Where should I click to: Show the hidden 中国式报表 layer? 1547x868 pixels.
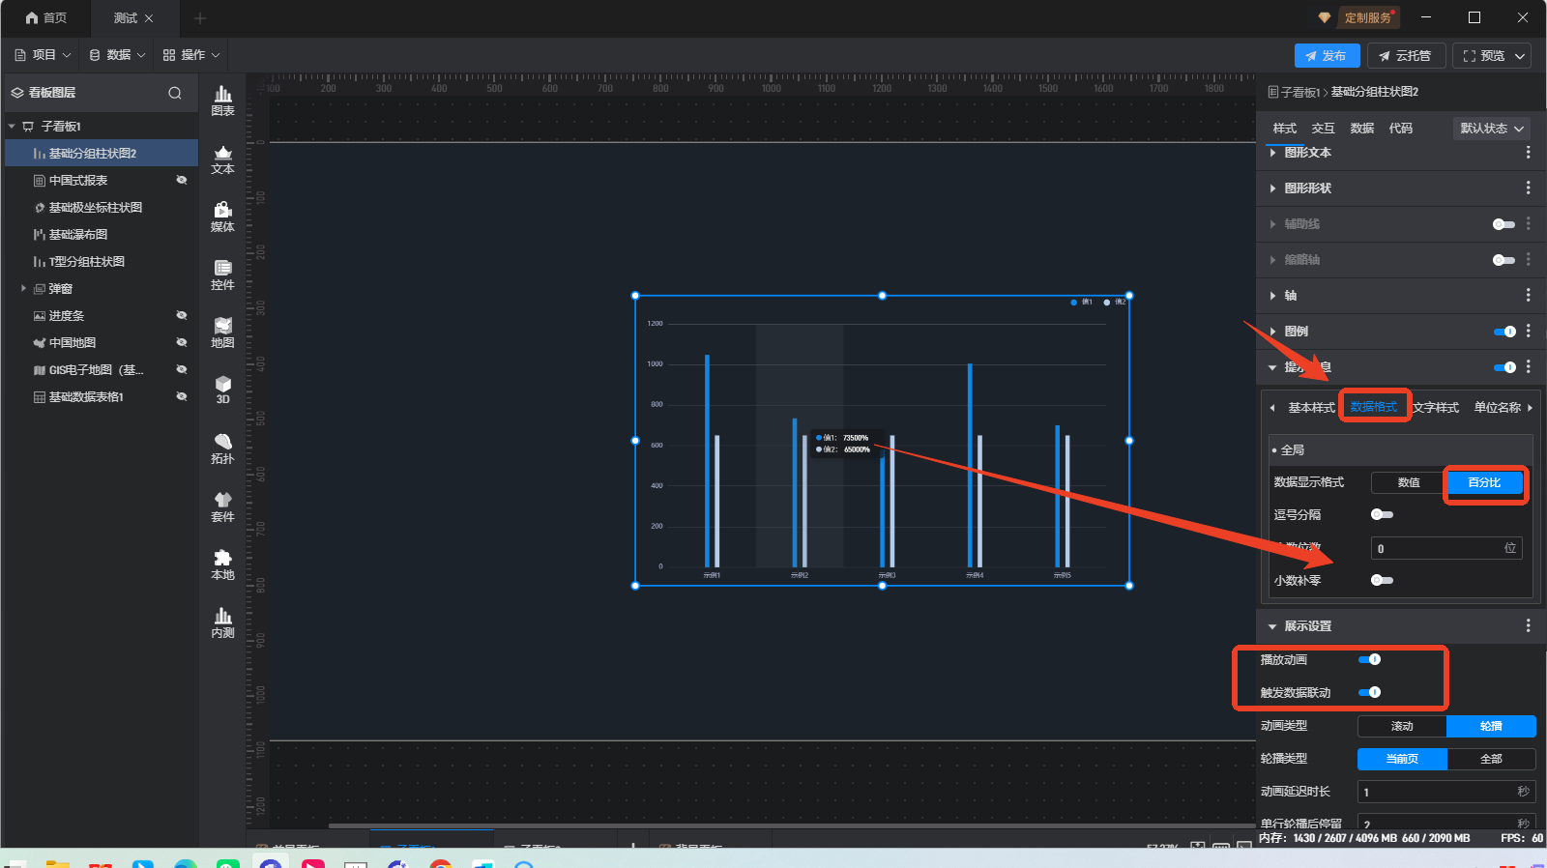tap(181, 181)
